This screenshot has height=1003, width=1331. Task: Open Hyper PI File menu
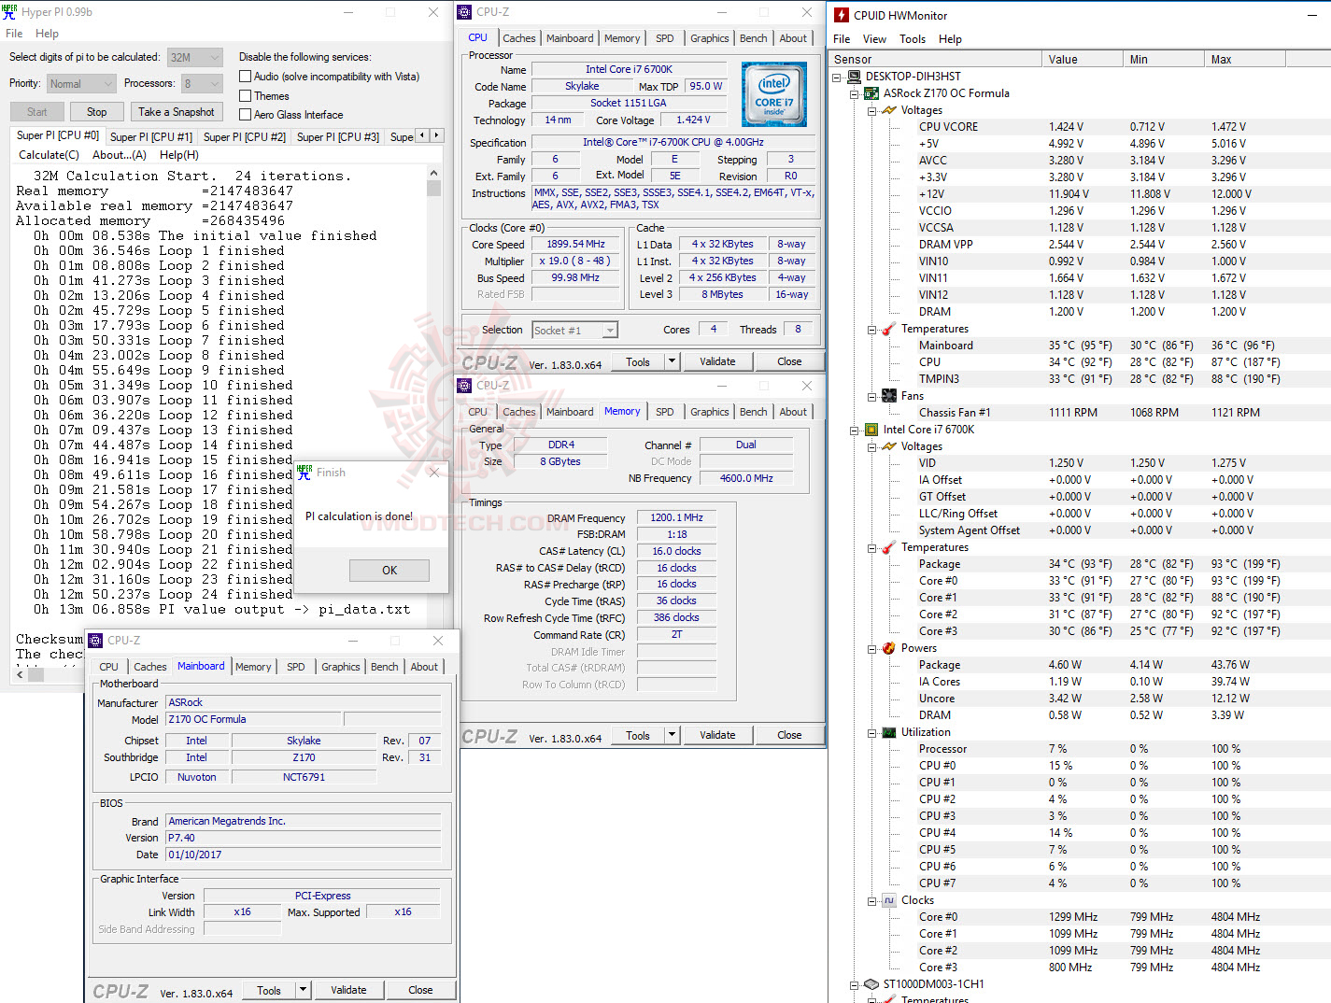(x=14, y=34)
